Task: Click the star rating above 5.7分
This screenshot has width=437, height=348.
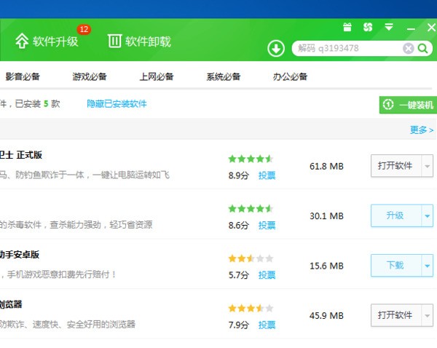Action: coord(251,258)
